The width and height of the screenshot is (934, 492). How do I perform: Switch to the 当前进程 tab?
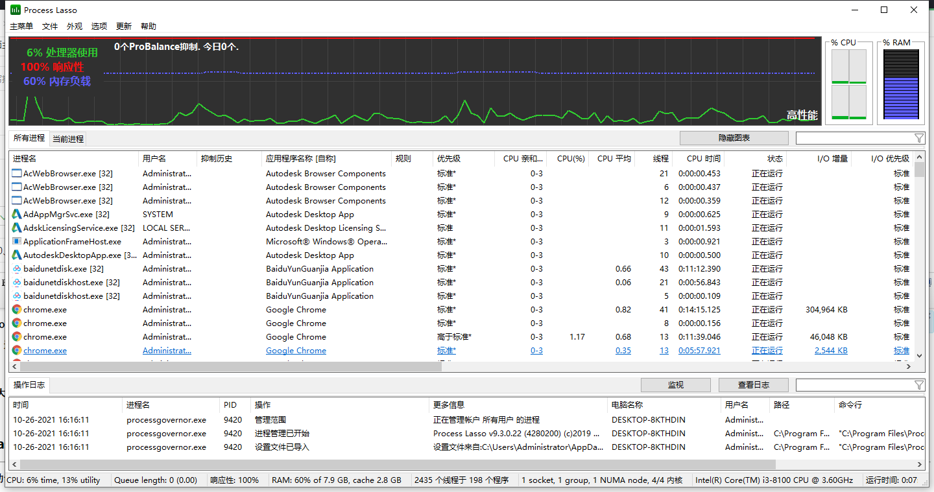(x=69, y=138)
